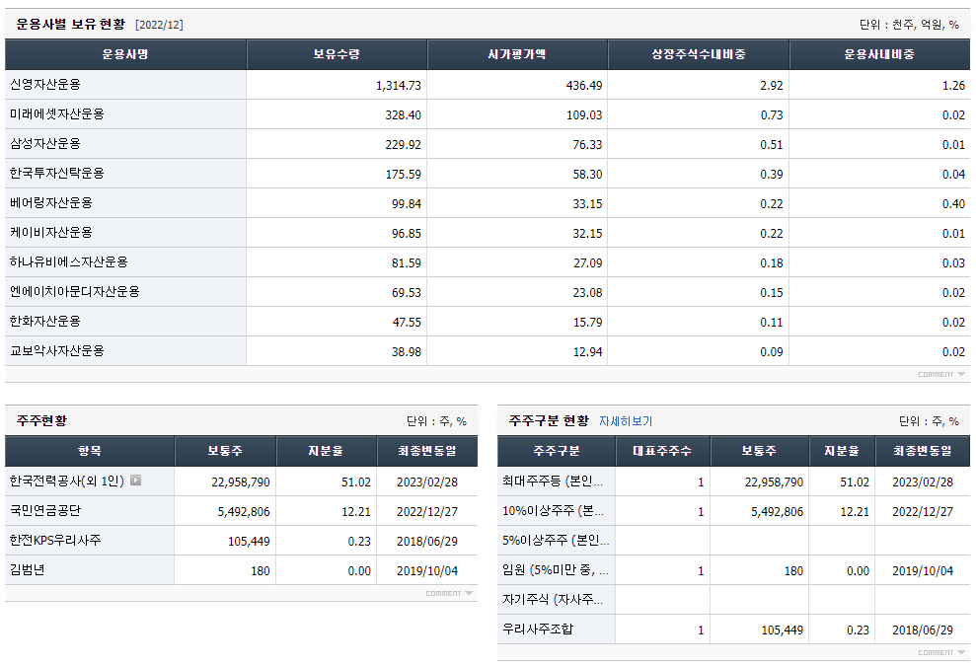
Task: Open the 자세히보기 link next to 주주구분 현황
Action: (x=626, y=421)
